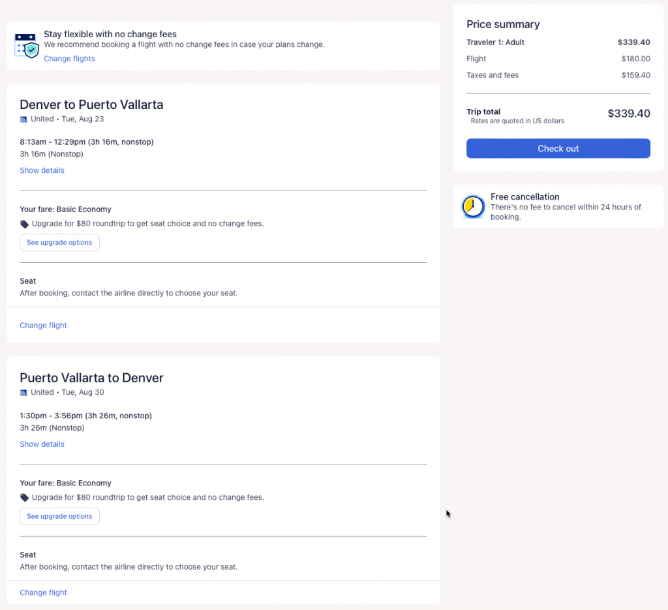Click the calendar shield icon beside Stay flexible
668x610 pixels.
(27, 45)
